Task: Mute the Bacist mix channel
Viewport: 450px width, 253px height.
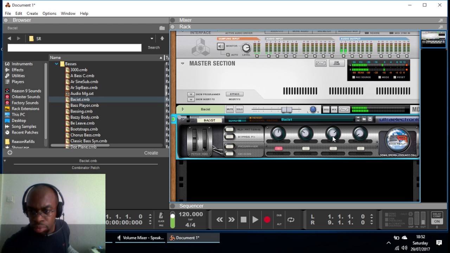Action: (x=230, y=109)
